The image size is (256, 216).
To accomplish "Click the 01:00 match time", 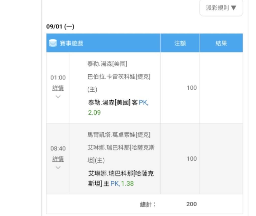I will [x=58, y=78].
